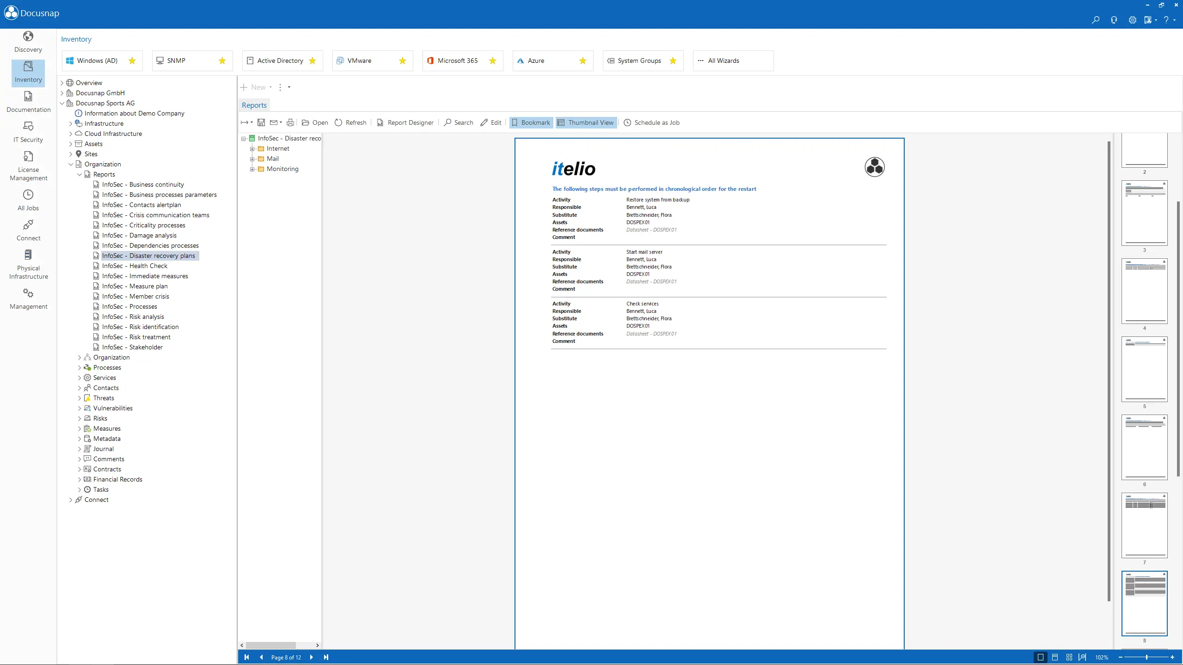1183x665 pixels.
Task: Click the All Wizards button
Action: tap(732, 61)
